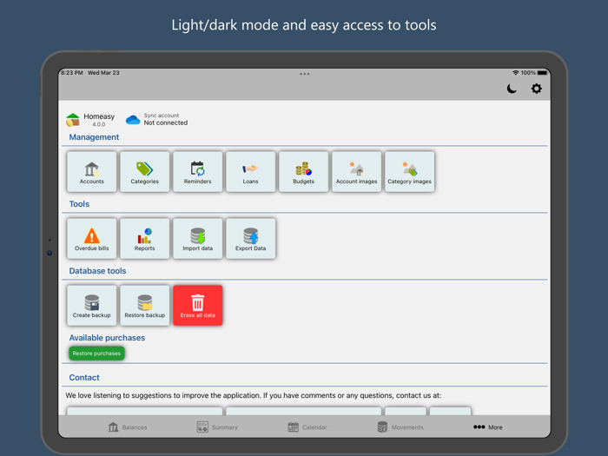This screenshot has height=456, width=608.
Task: Open the Budgets tile
Action: tap(304, 172)
